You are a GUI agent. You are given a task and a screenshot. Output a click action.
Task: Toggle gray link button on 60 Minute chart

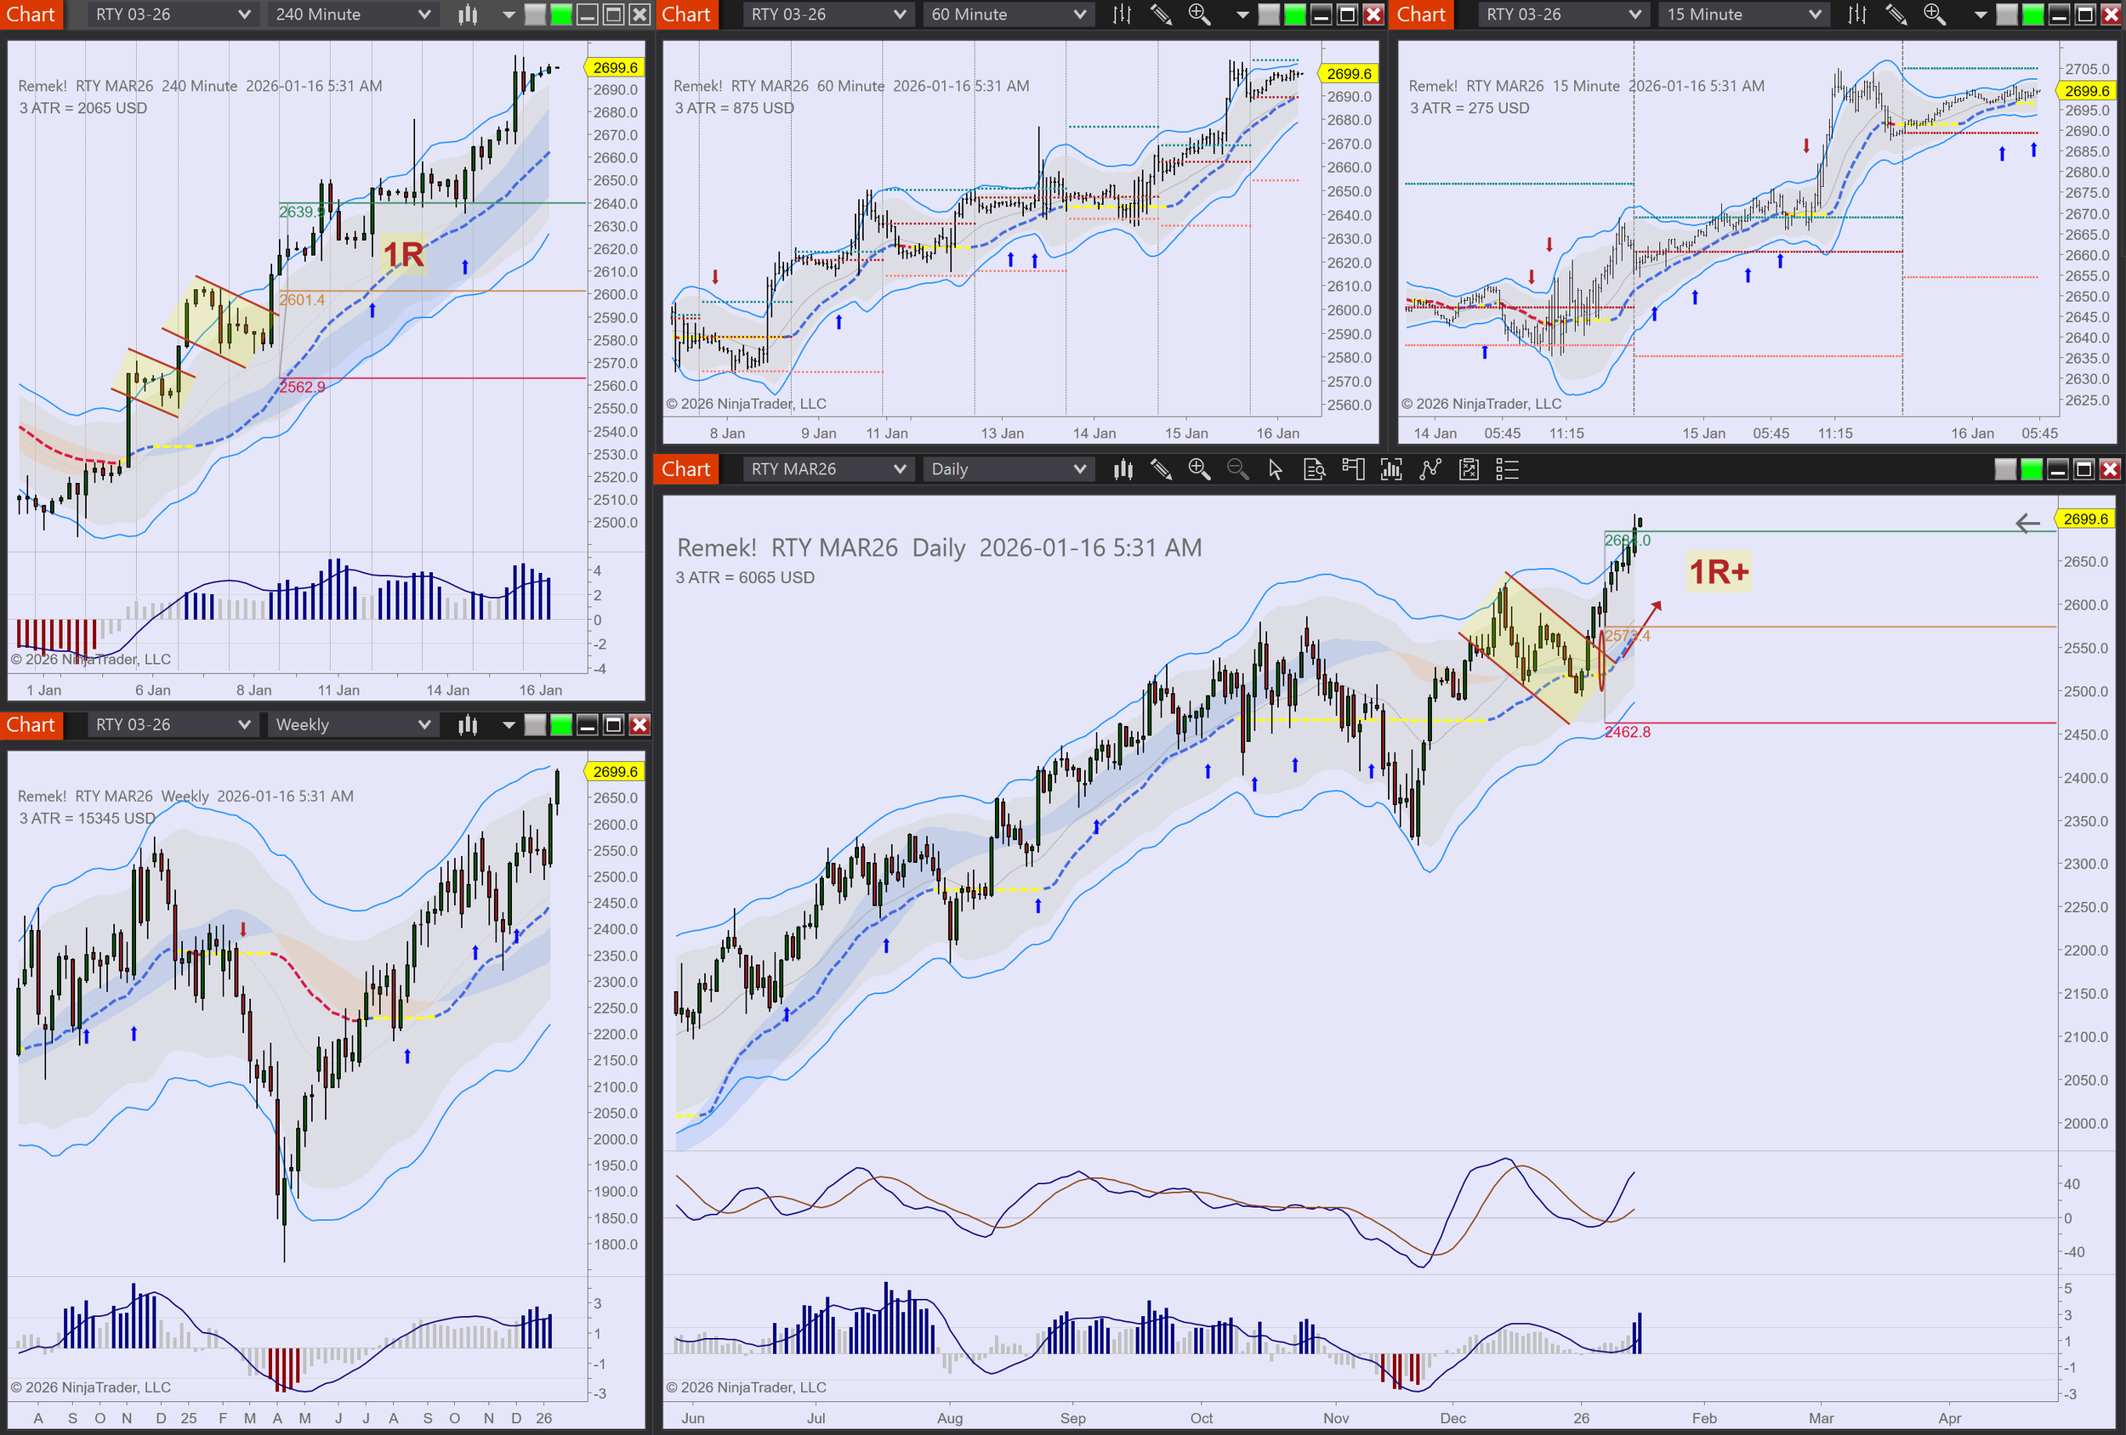pos(1269,14)
